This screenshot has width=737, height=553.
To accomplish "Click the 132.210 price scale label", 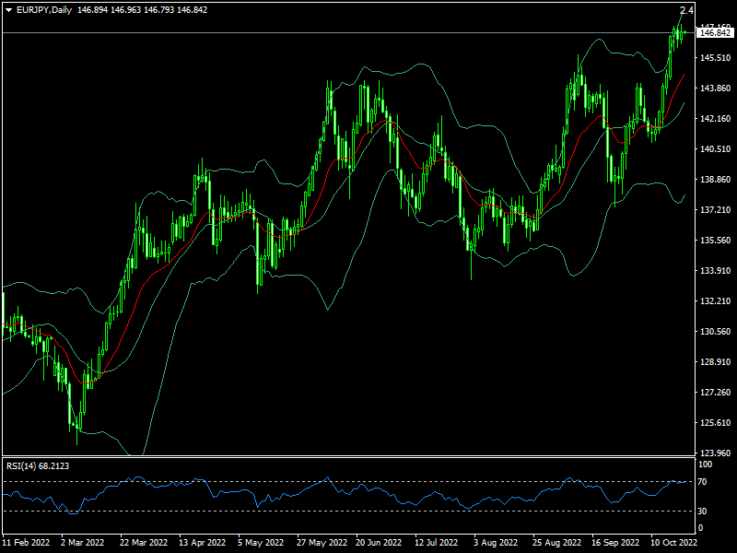I will click(x=716, y=301).
